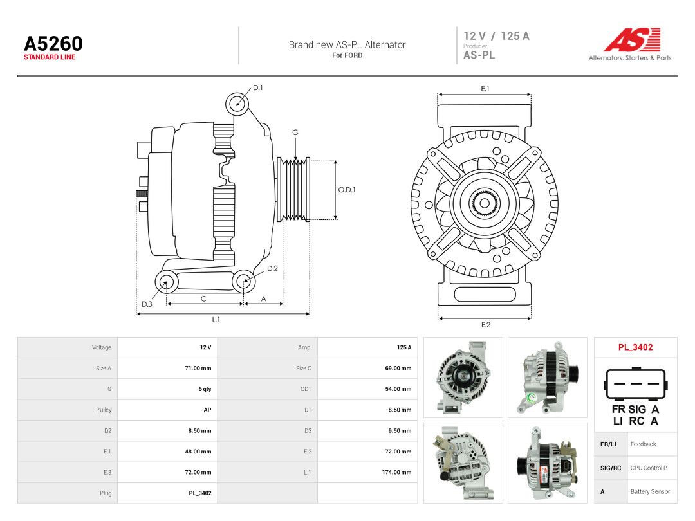Viewport: 695px width, 521px height.
Task: Open the rear view photo showing the regulator
Action: [x=463, y=463]
